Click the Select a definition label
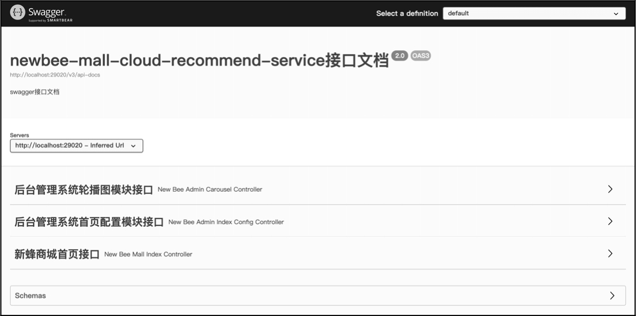This screenshot has height=316, width=636. pyautogui.click(x=407, y=13)
